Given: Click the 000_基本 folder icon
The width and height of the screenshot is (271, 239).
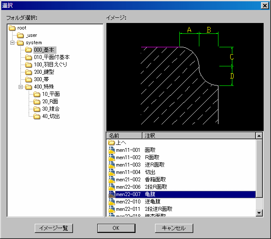Looking at the screenshot, I should (x=29, y=50).
